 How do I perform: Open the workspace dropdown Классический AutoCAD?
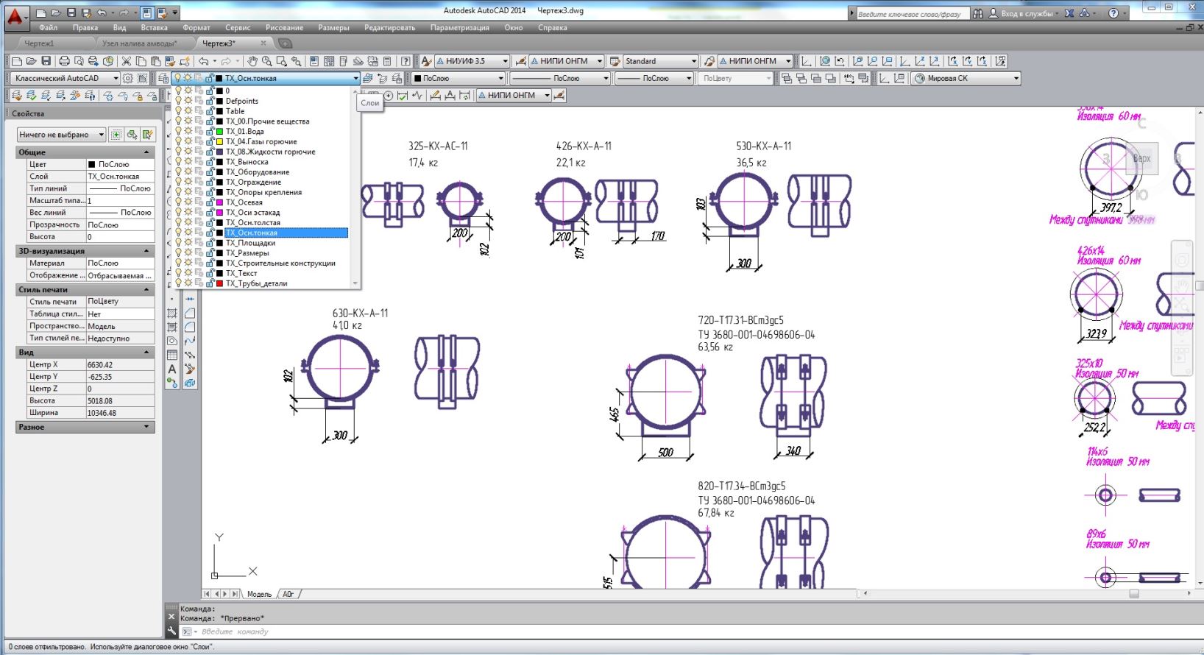tap(65, 78)
